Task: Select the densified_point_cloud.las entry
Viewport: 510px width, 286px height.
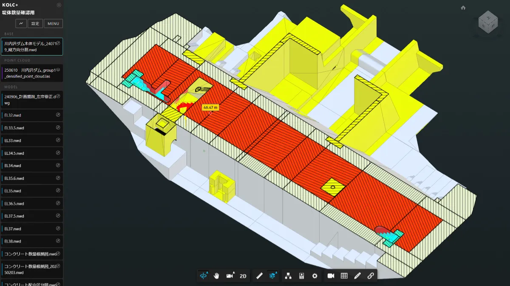Action: (x=32, y=73)
